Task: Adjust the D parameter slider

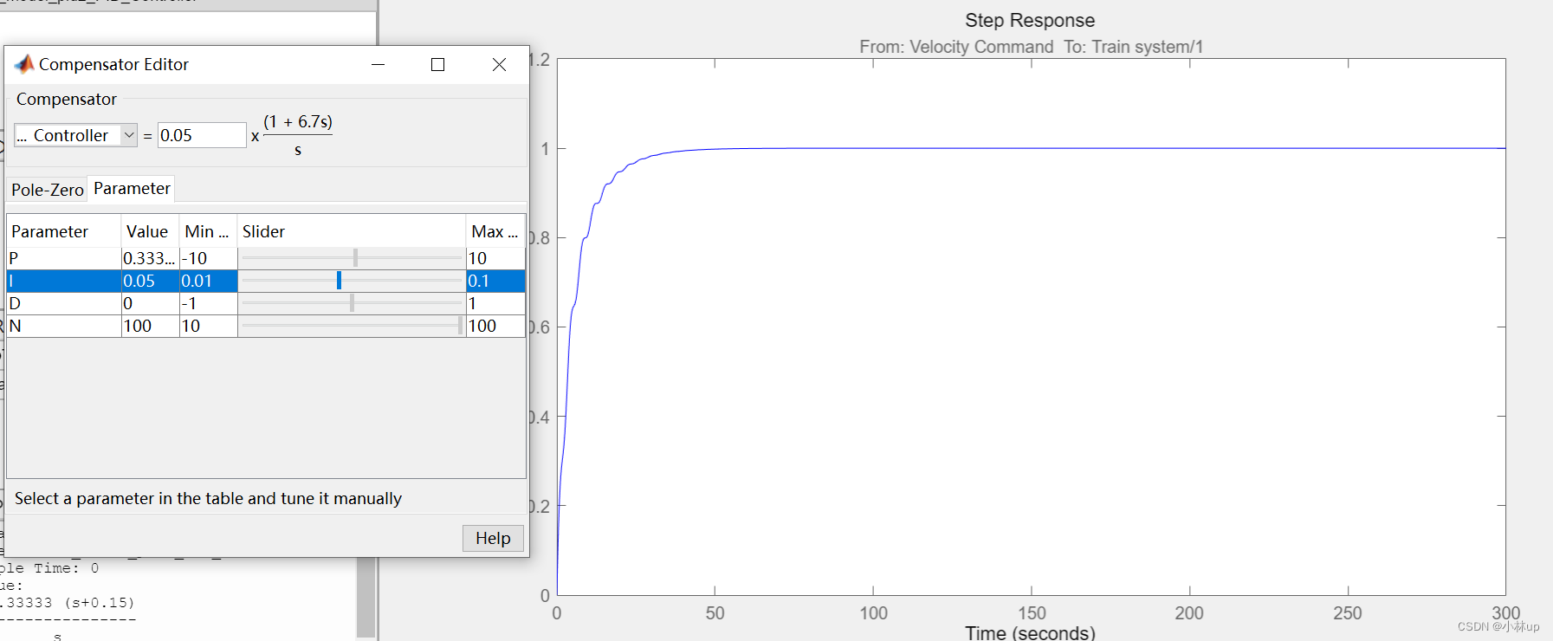Action: click(352, 303)
